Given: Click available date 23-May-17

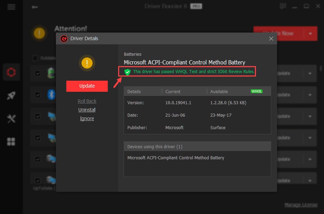Looking at the screenshot, I should click(221, 115).
